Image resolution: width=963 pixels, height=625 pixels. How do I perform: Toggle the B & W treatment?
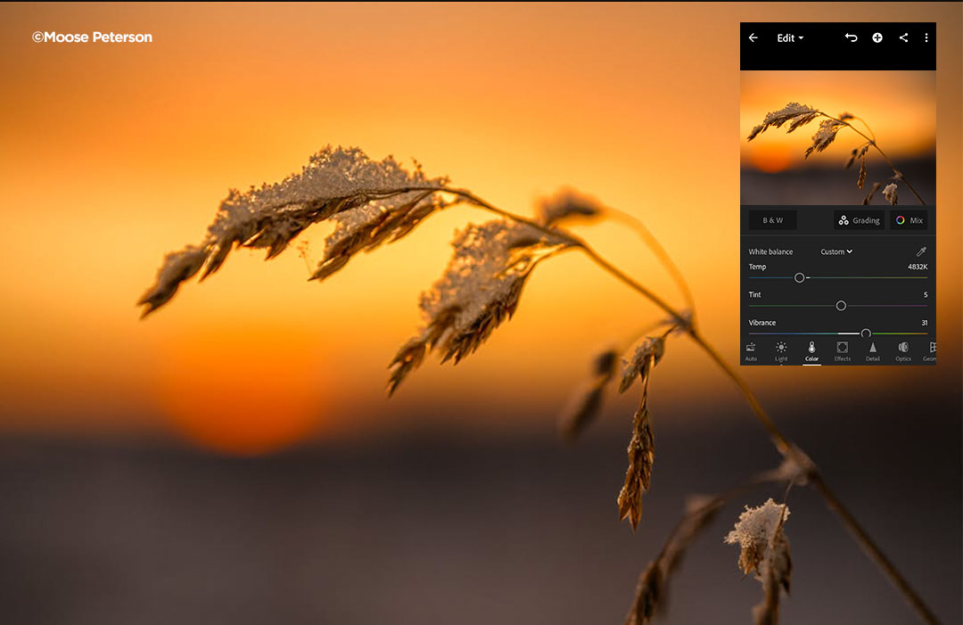[772, 220]
